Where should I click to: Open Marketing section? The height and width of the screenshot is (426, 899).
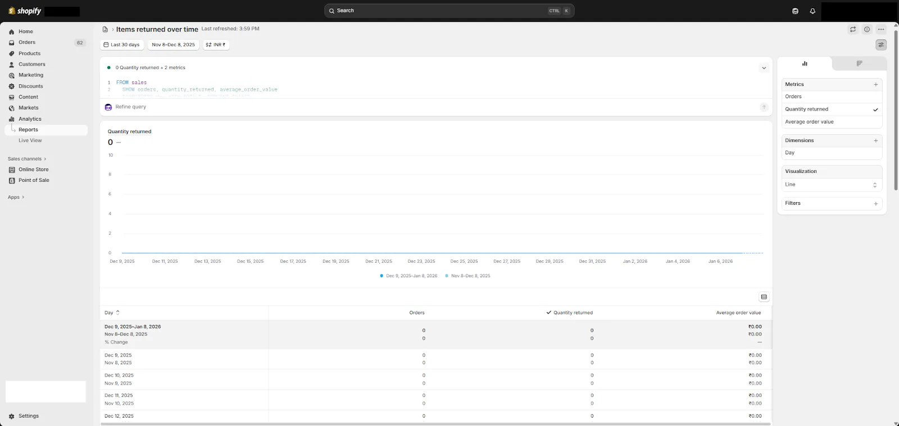(30, 75)
